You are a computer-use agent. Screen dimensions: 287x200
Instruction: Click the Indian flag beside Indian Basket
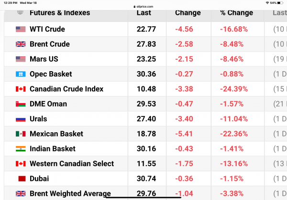(21, 149)
